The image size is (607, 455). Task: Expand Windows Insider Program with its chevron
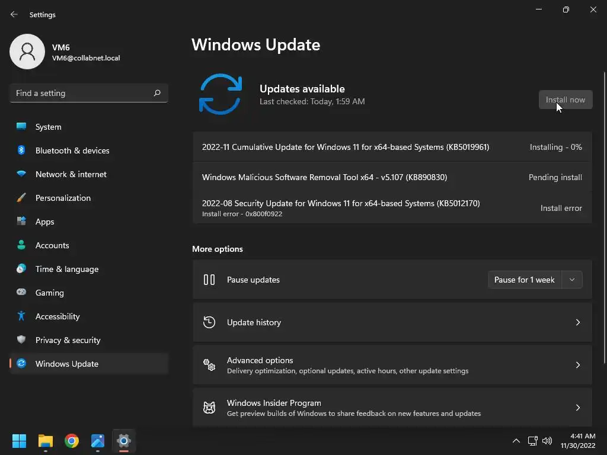coord(577,408)
